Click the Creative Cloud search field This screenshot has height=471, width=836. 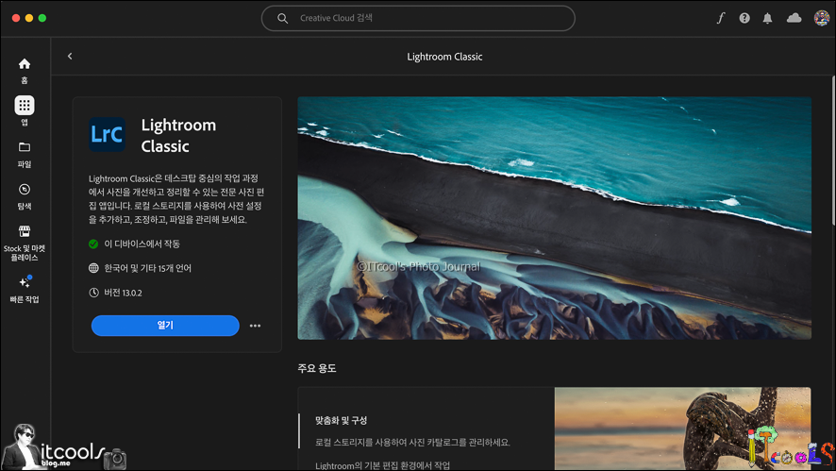(418, 18)
